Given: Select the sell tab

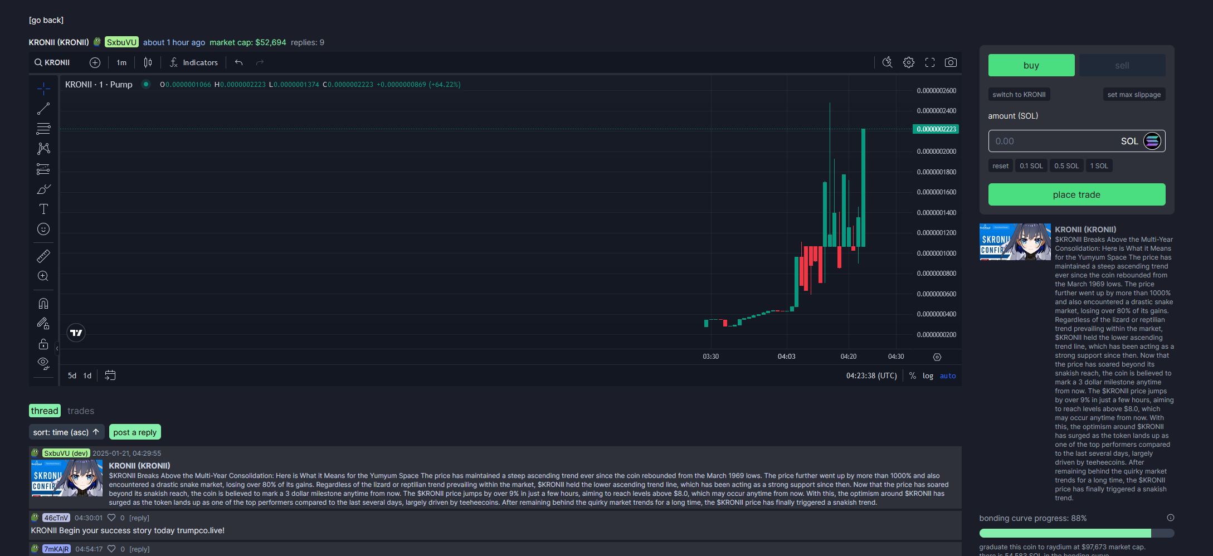Looking at the screenshot, I should (1122, 65).
